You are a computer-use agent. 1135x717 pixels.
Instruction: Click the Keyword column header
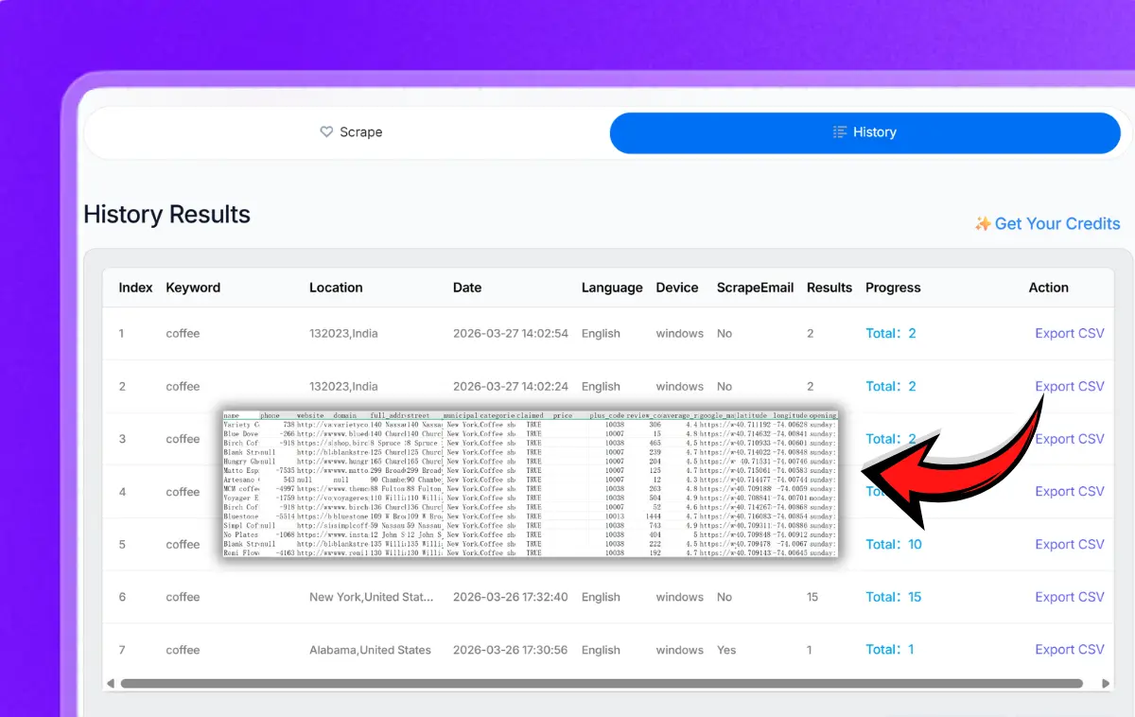(193, 288)
